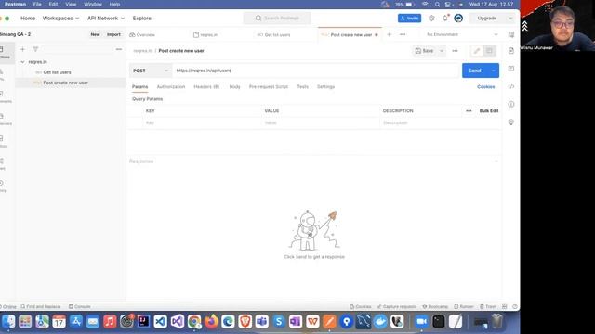595x334 pixels.
Task: Switch to Authorization tab
Action: (x=171, y=86)
